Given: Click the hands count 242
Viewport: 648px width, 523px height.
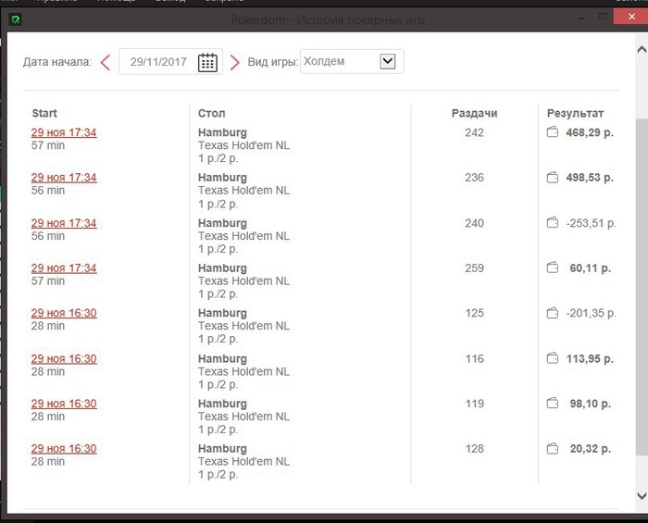Looking at the screenshot, I should click(x=474, y=132).
